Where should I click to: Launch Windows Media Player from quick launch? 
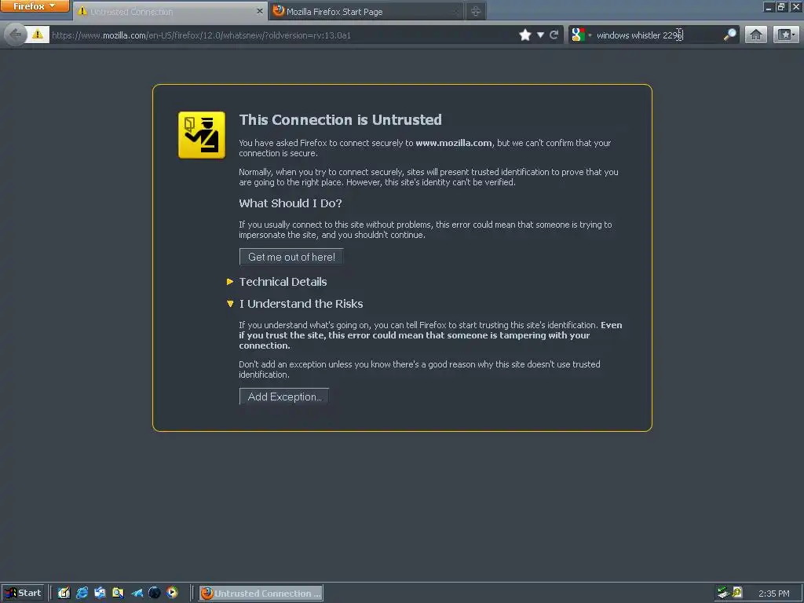[x=172, y=593]
